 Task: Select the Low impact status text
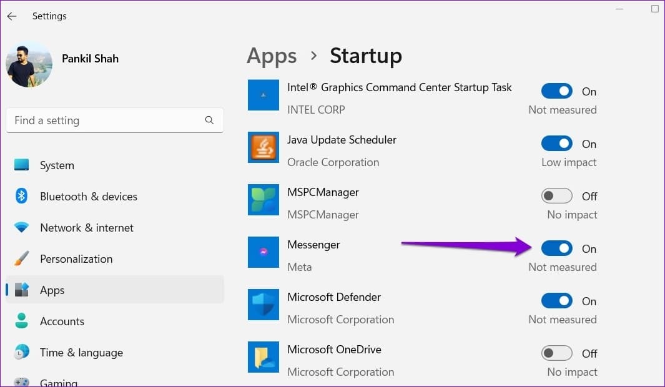click(x=569, y=162)
